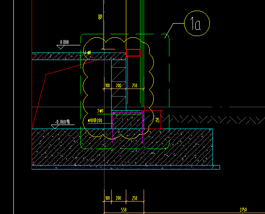Pick the magenta stirrup outline
This screenshot has height=214, width=265.
click(128, 128)
